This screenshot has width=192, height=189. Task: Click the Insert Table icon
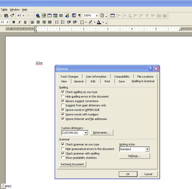click(50, 16)
